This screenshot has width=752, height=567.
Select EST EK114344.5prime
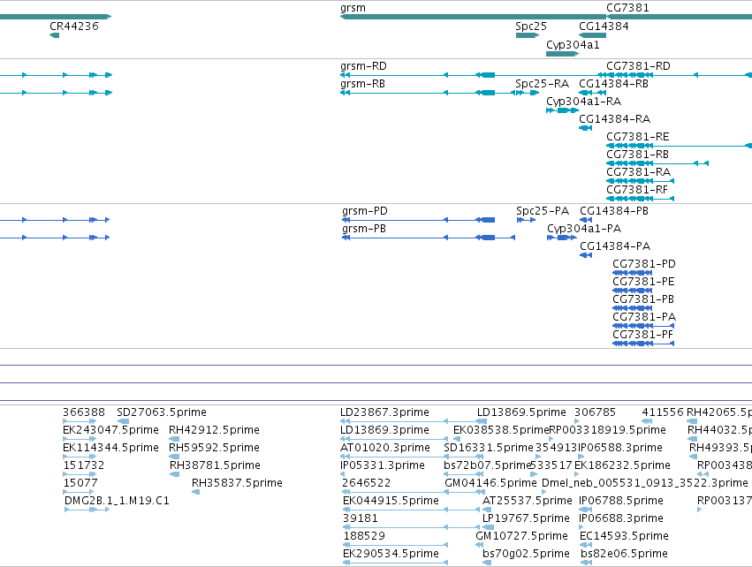(110, 448)
